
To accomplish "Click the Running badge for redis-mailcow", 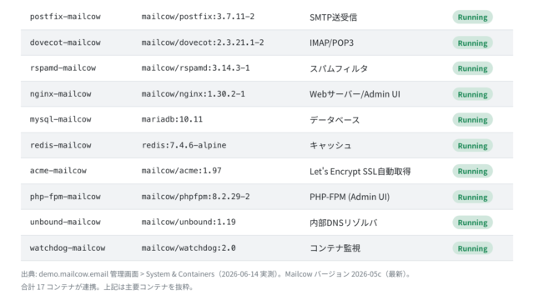I will (x=472, y=146).
